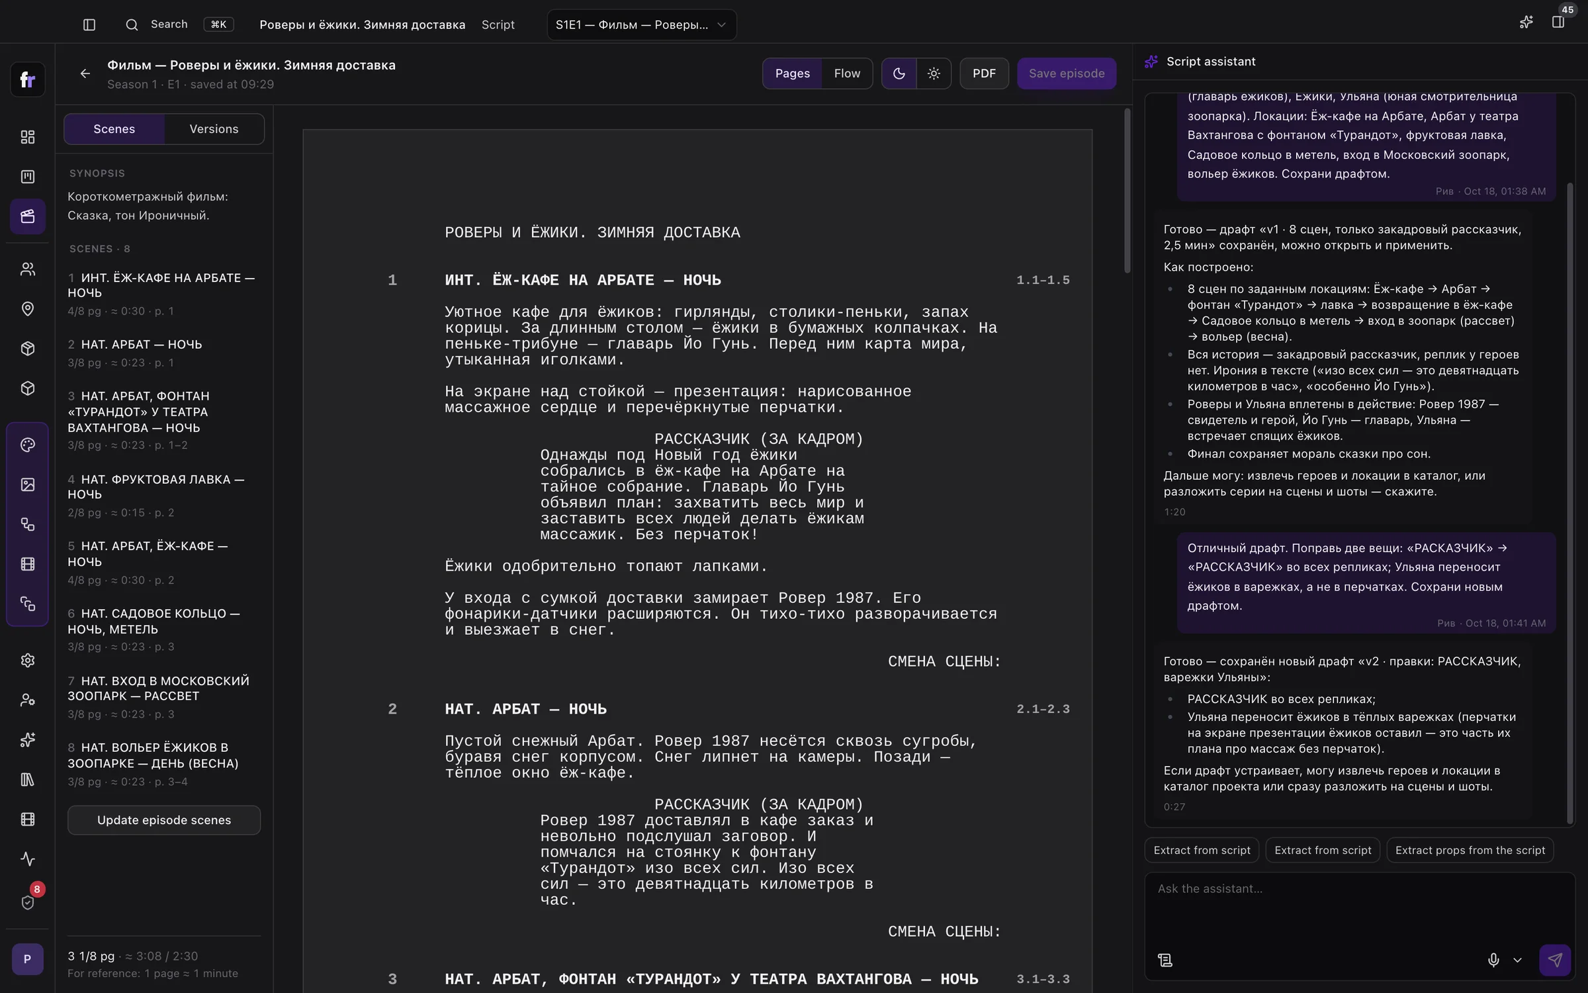Click the Save episode button
1588x993 pixels.
tap(1067, 73)
